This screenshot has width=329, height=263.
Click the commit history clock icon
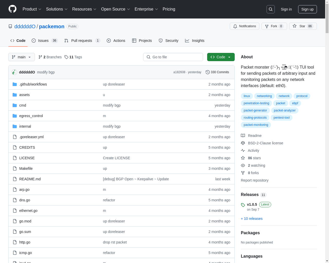click(x=208, y=72)
